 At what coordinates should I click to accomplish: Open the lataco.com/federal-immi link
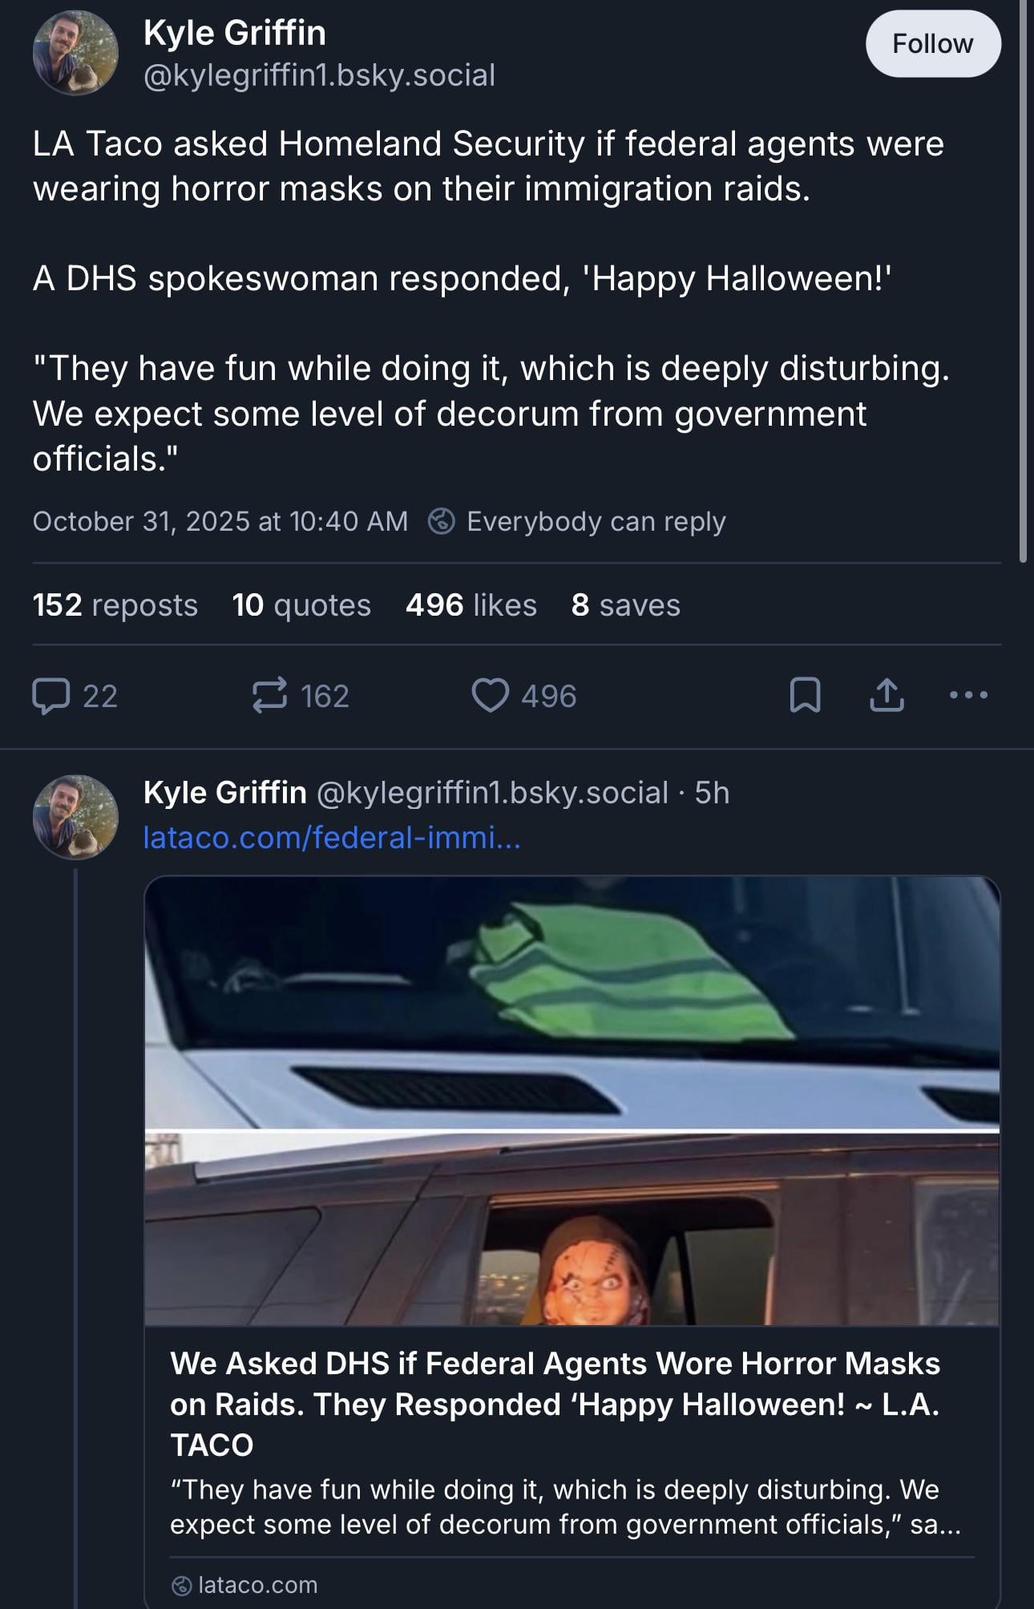click(x=332, y=838)
